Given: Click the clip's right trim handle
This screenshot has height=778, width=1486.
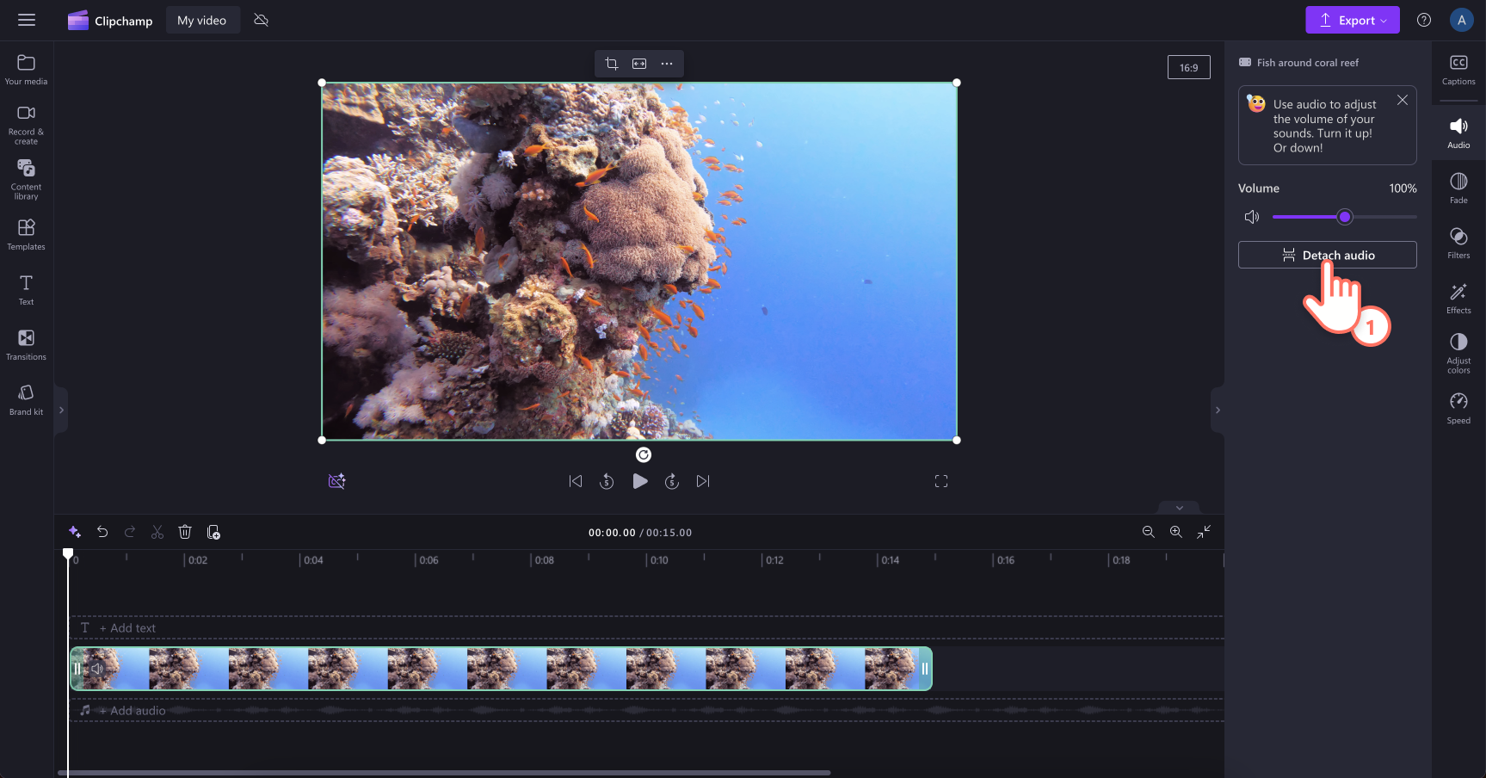Looking at the screenshot, I should (925, 669).
